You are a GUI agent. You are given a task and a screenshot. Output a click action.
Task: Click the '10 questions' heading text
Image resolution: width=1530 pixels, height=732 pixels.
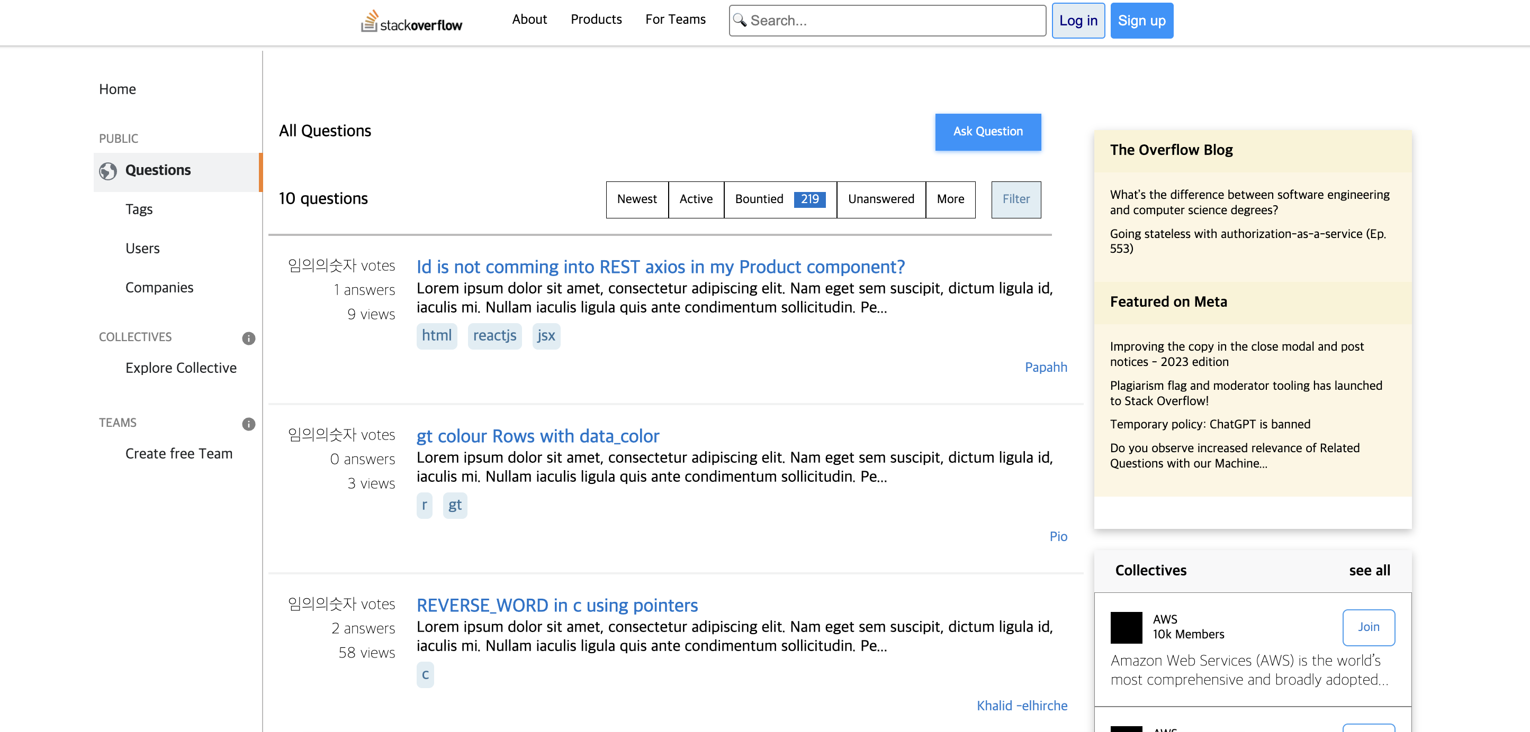323,199
